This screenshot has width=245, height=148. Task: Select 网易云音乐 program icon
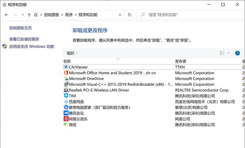pyautogui.click(x=66, y=119)
